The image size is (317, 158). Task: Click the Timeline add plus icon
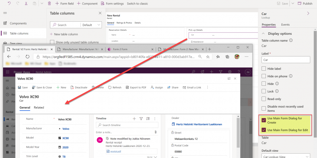[134, 119]
